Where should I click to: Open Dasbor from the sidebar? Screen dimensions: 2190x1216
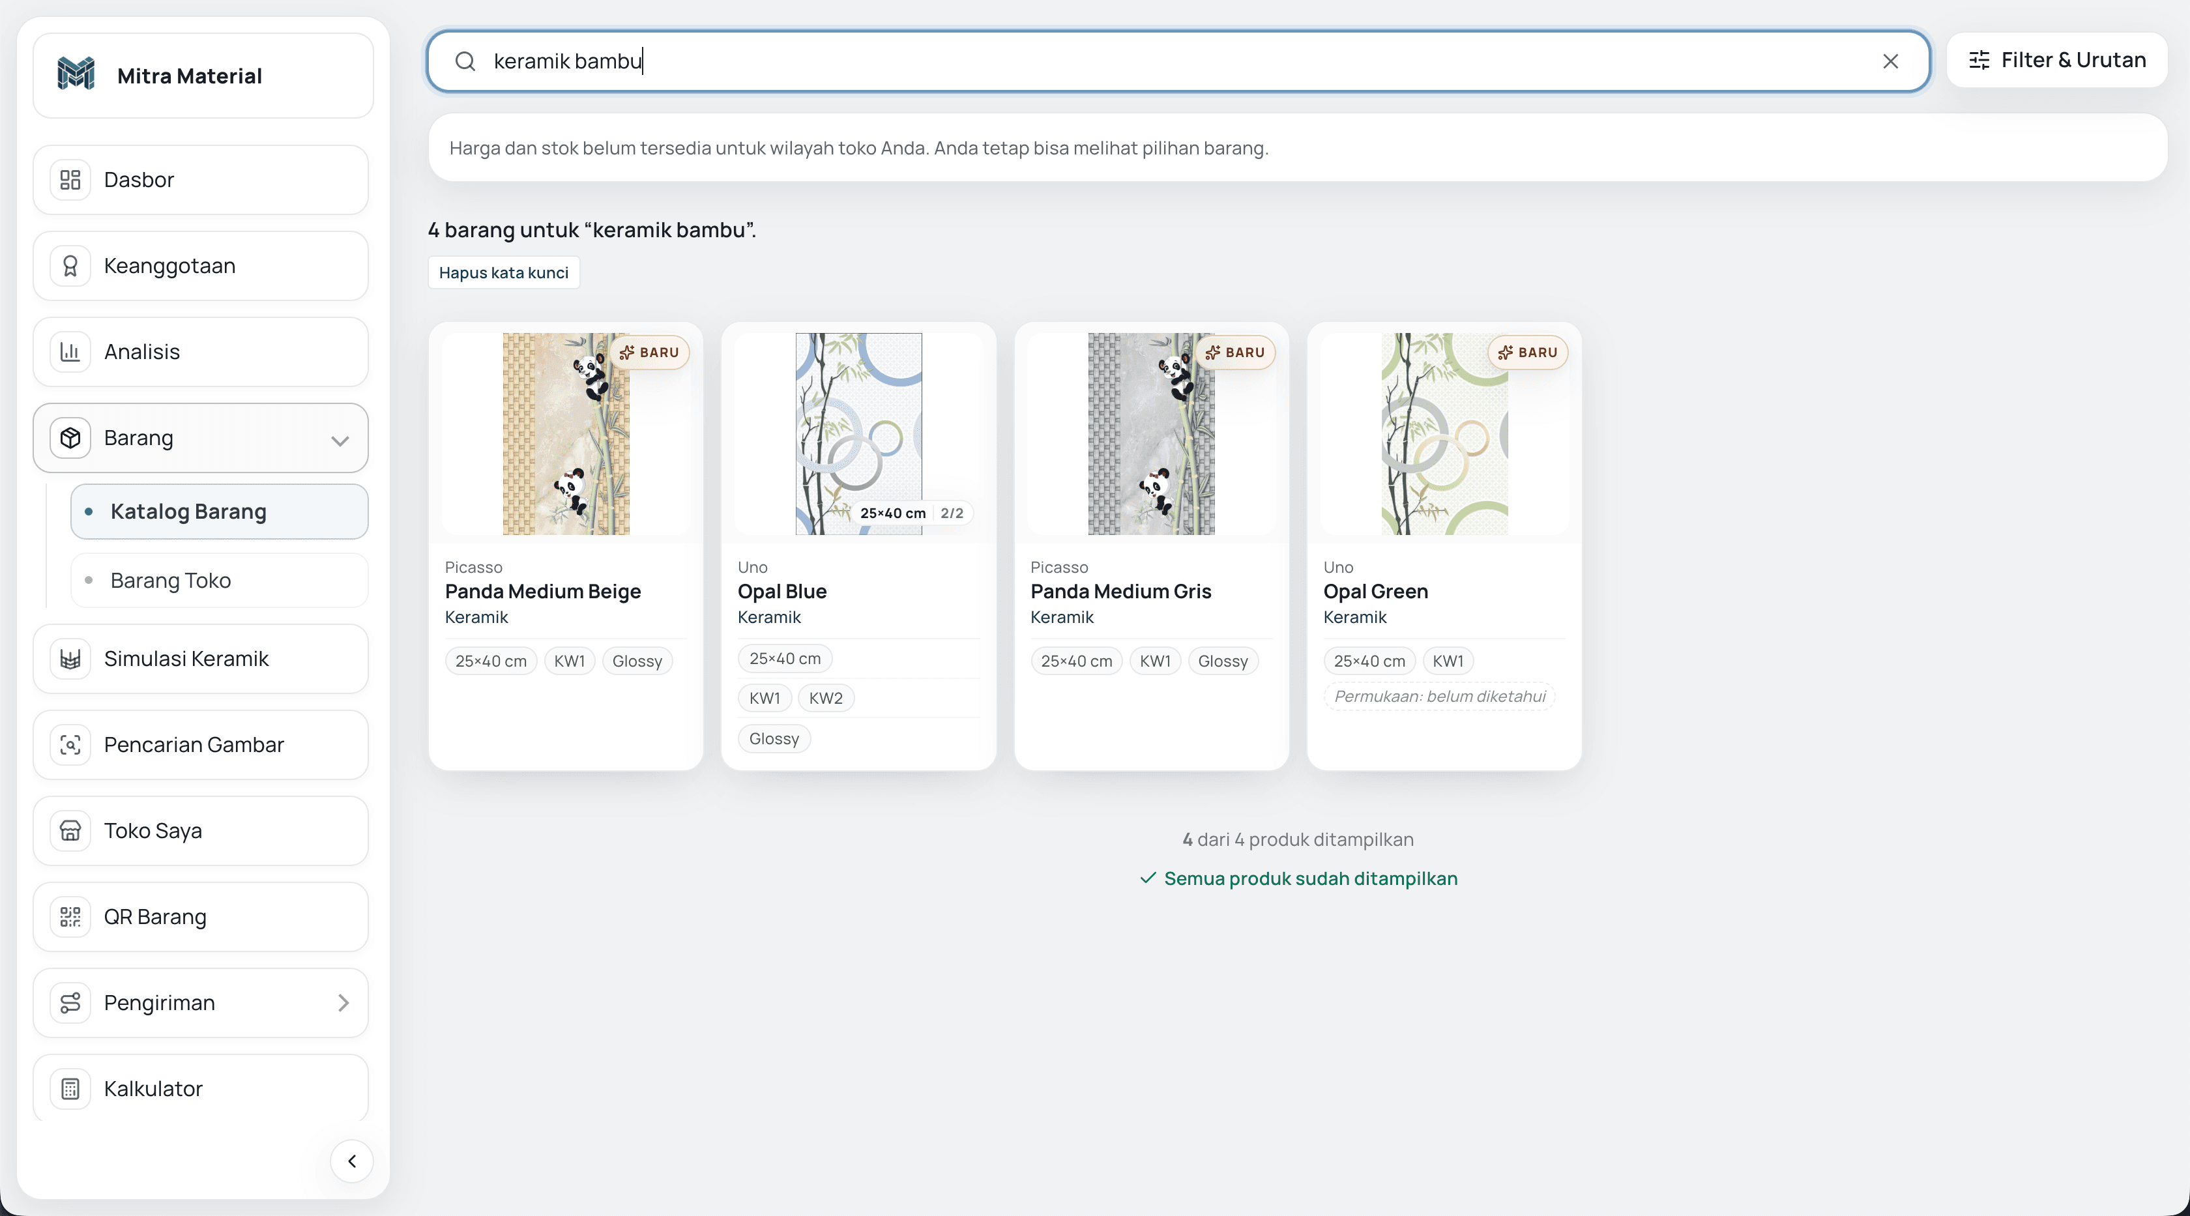(201, 179)
